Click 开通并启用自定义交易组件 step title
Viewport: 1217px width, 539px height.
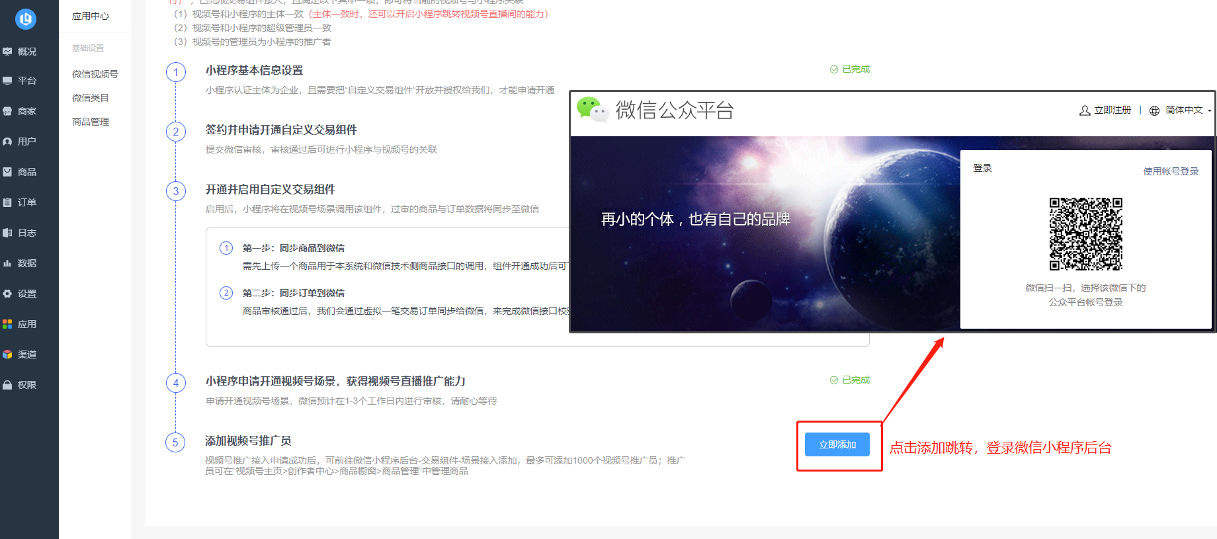(x=271, y=189)
